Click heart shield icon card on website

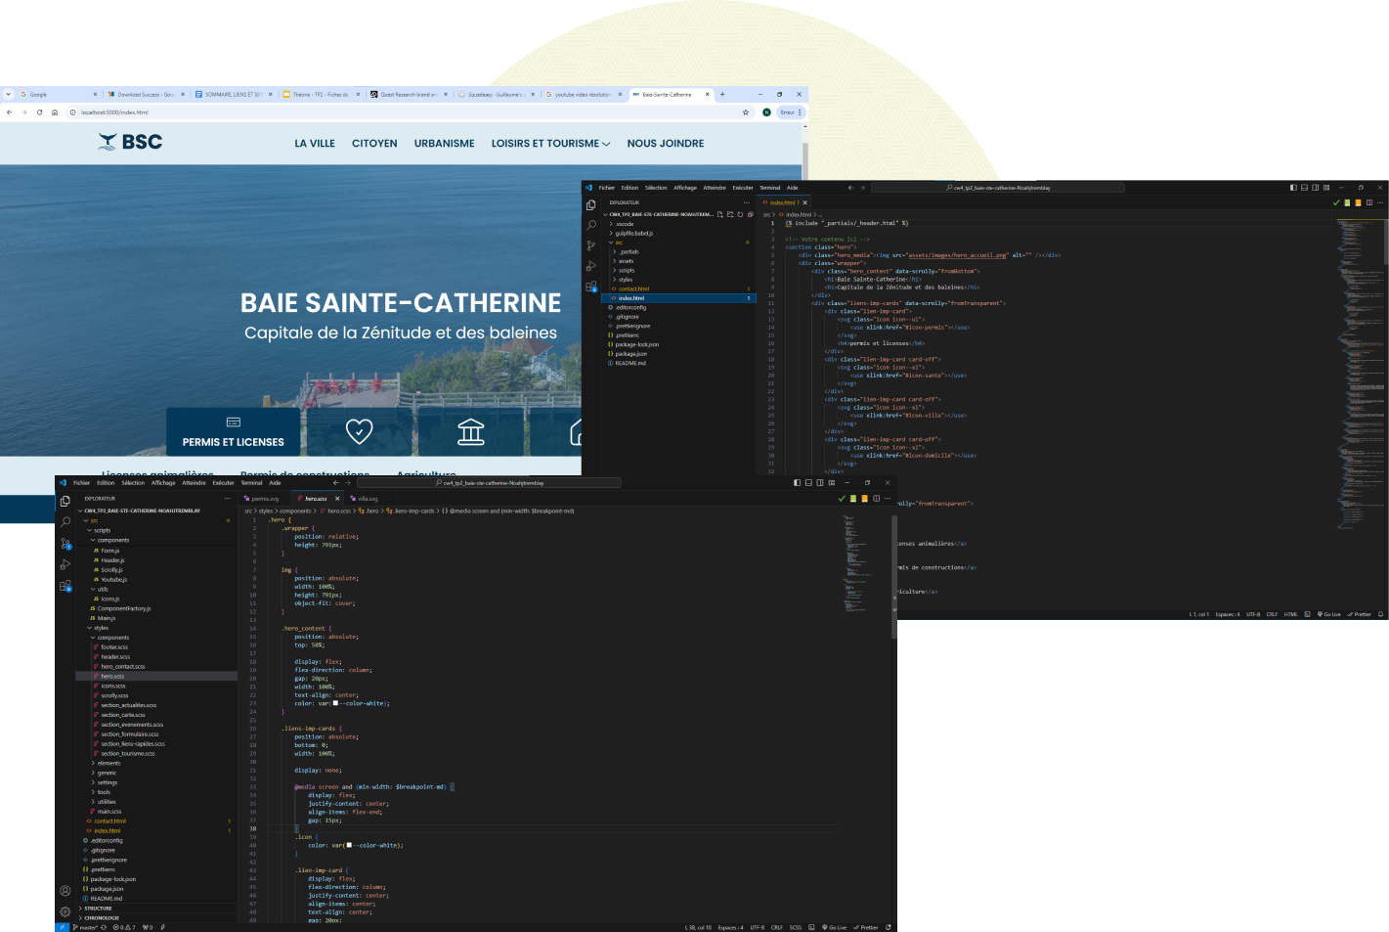pos(359,431)
